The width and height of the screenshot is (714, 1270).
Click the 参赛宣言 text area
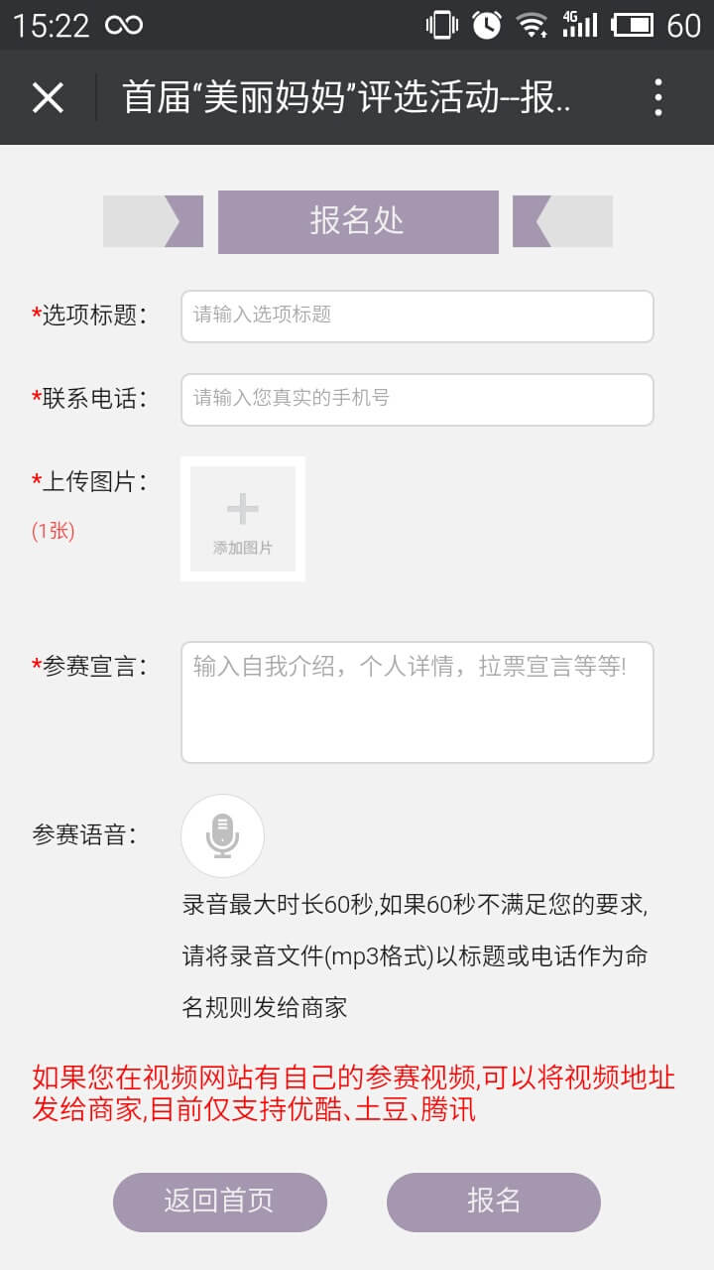tap(416, 701)
